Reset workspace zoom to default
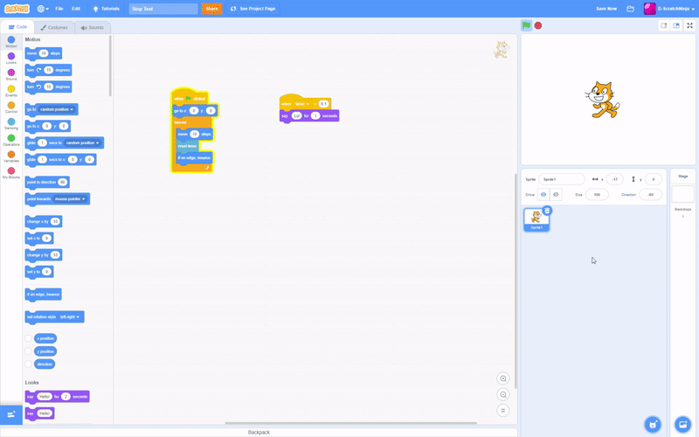This screenshot has height=437, width=699. [x=503, y=411]
